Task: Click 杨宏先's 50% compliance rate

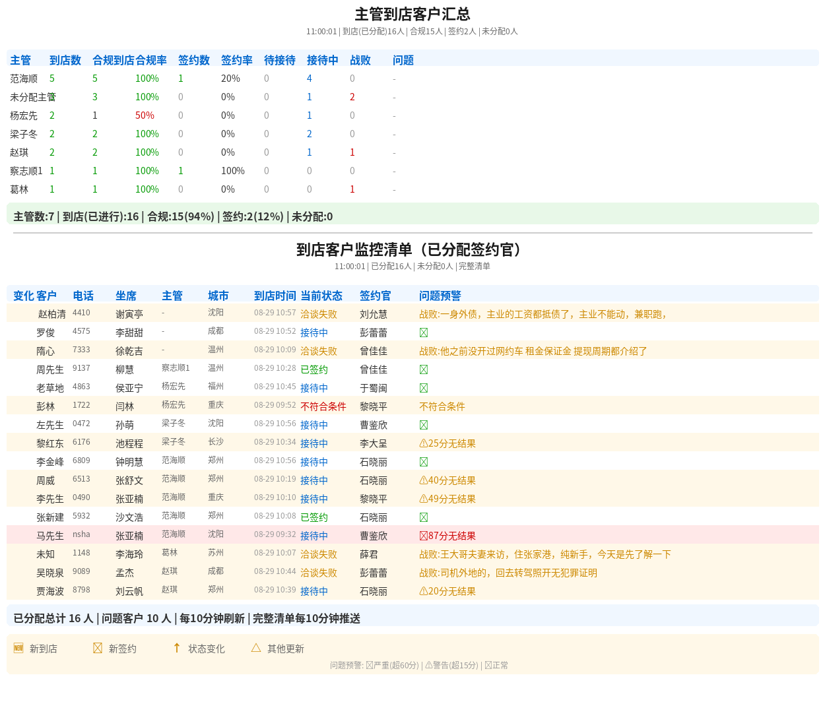Action: 145,115
